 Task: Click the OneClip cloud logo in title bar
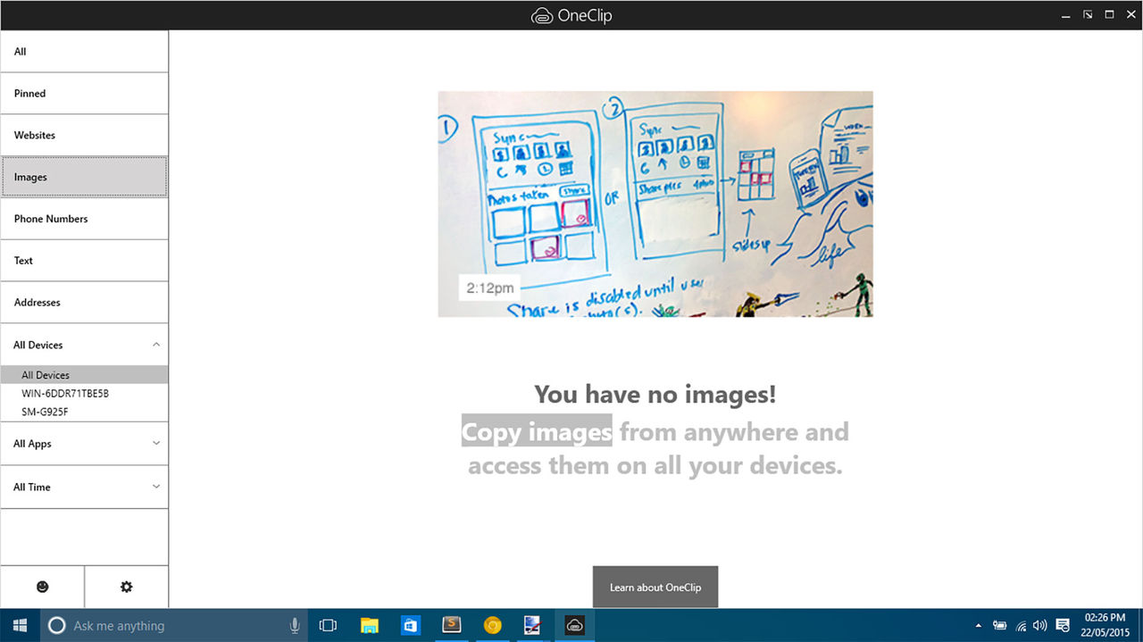[541, 15]
